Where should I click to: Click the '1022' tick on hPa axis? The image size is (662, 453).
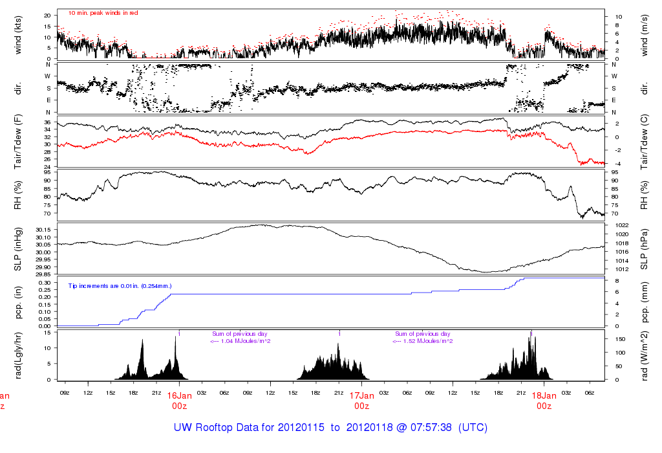(622, 225)
